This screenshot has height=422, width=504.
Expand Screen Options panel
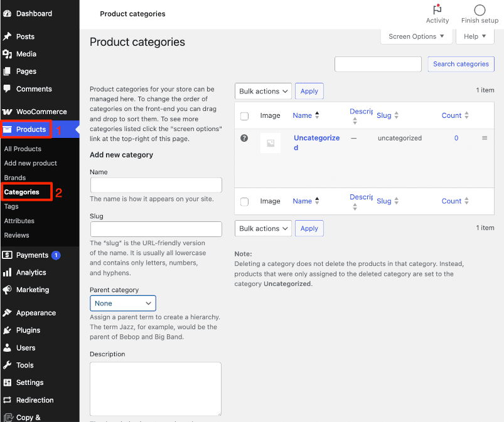pos(416,36)
